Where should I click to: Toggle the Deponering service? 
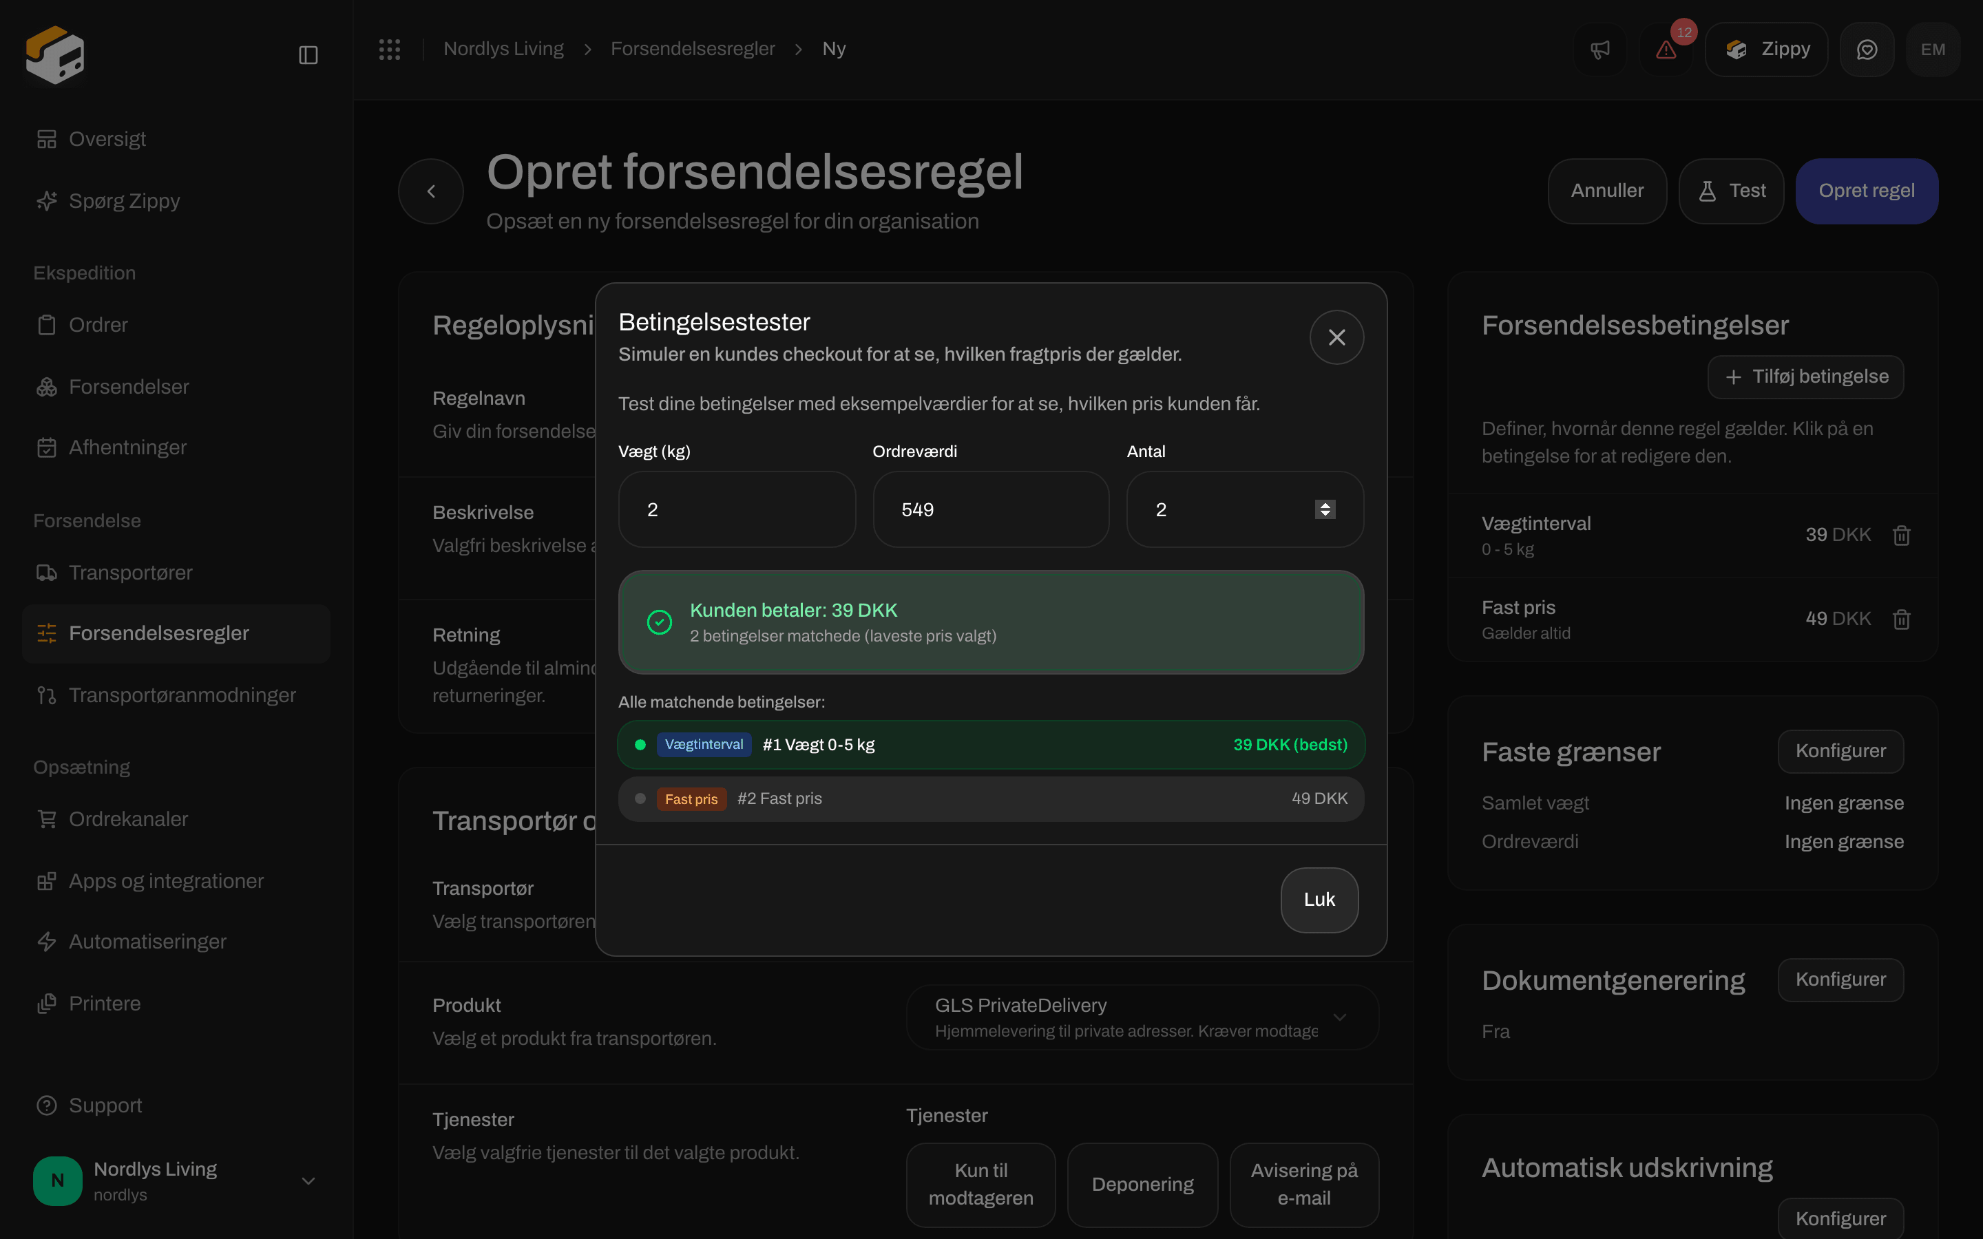(1142, 1185)
